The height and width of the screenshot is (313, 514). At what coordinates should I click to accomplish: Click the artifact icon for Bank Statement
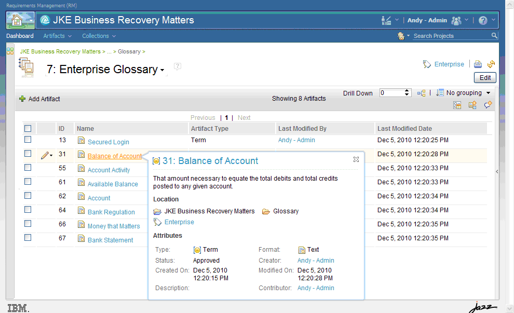(x=81, y=238)
